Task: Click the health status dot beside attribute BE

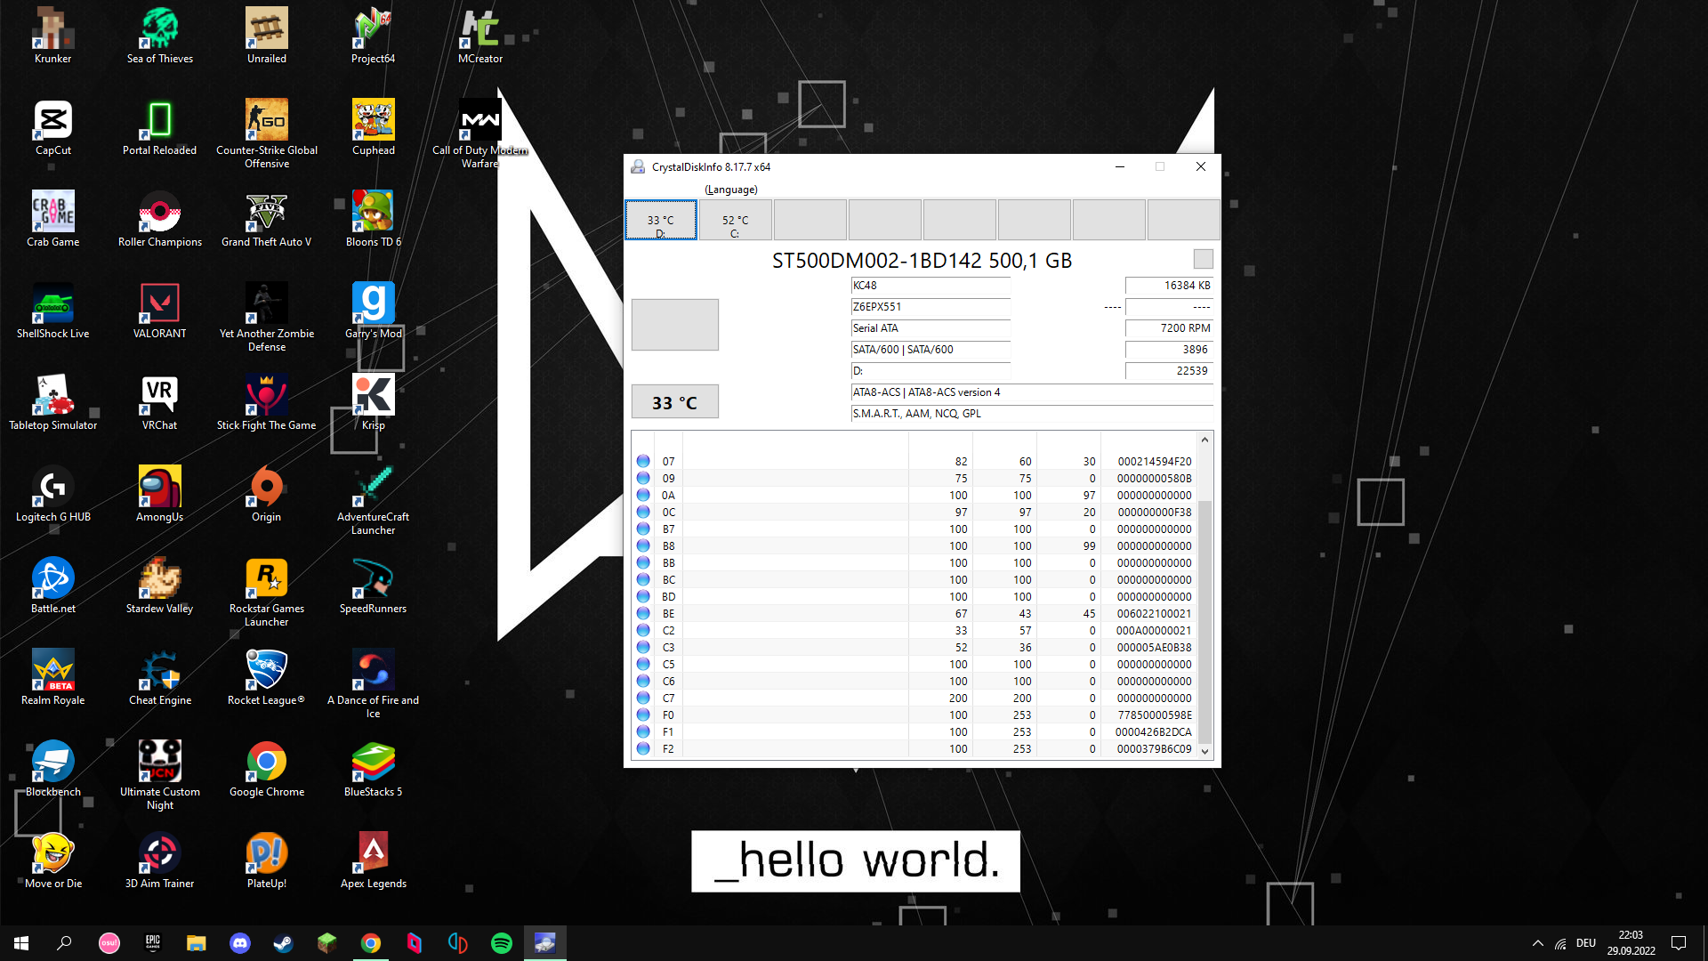Action: [x=642, y=613]
